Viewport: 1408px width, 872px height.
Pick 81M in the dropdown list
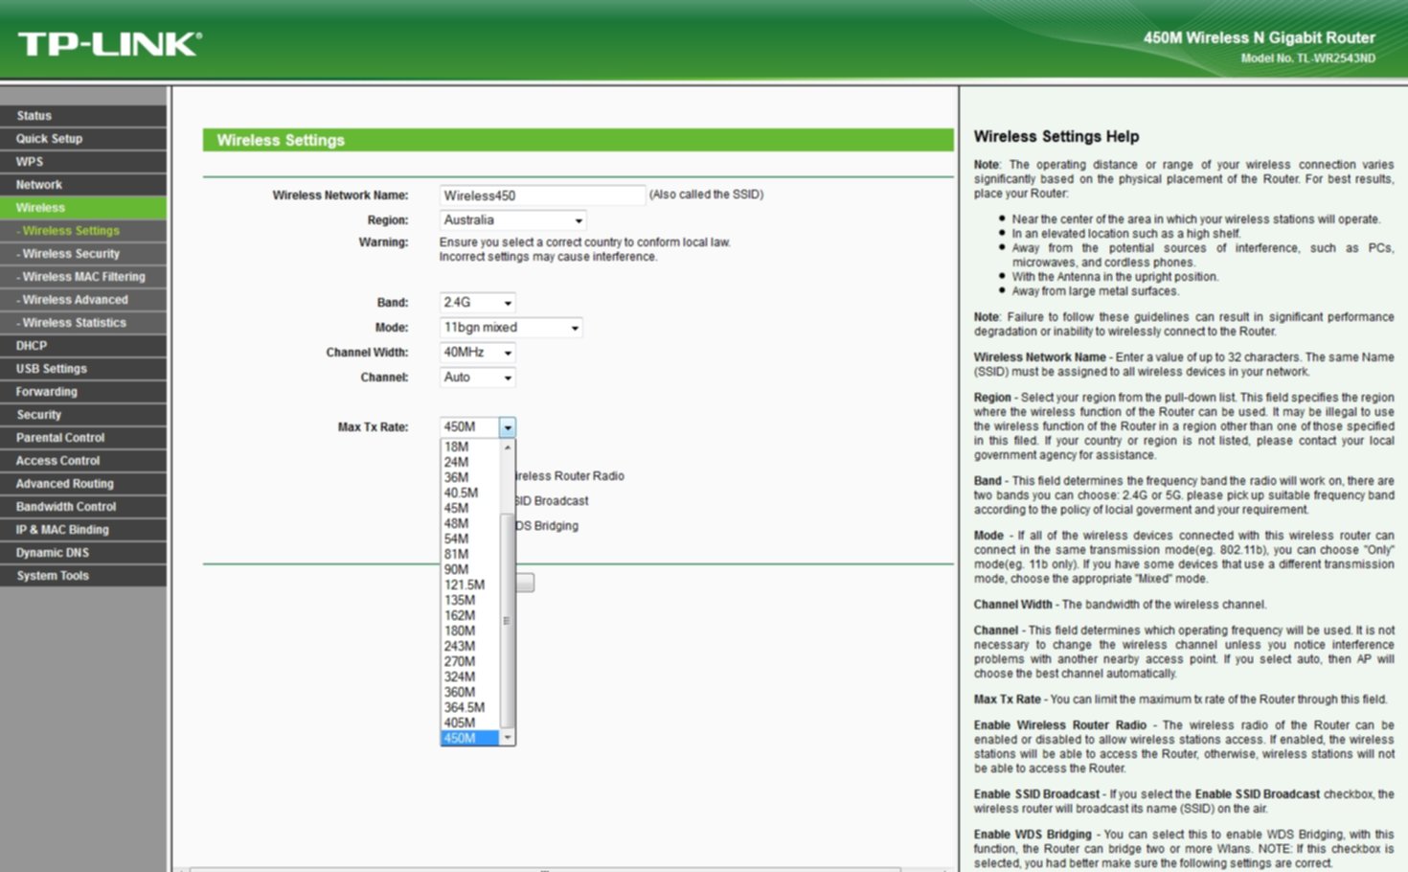click(470, 554)
